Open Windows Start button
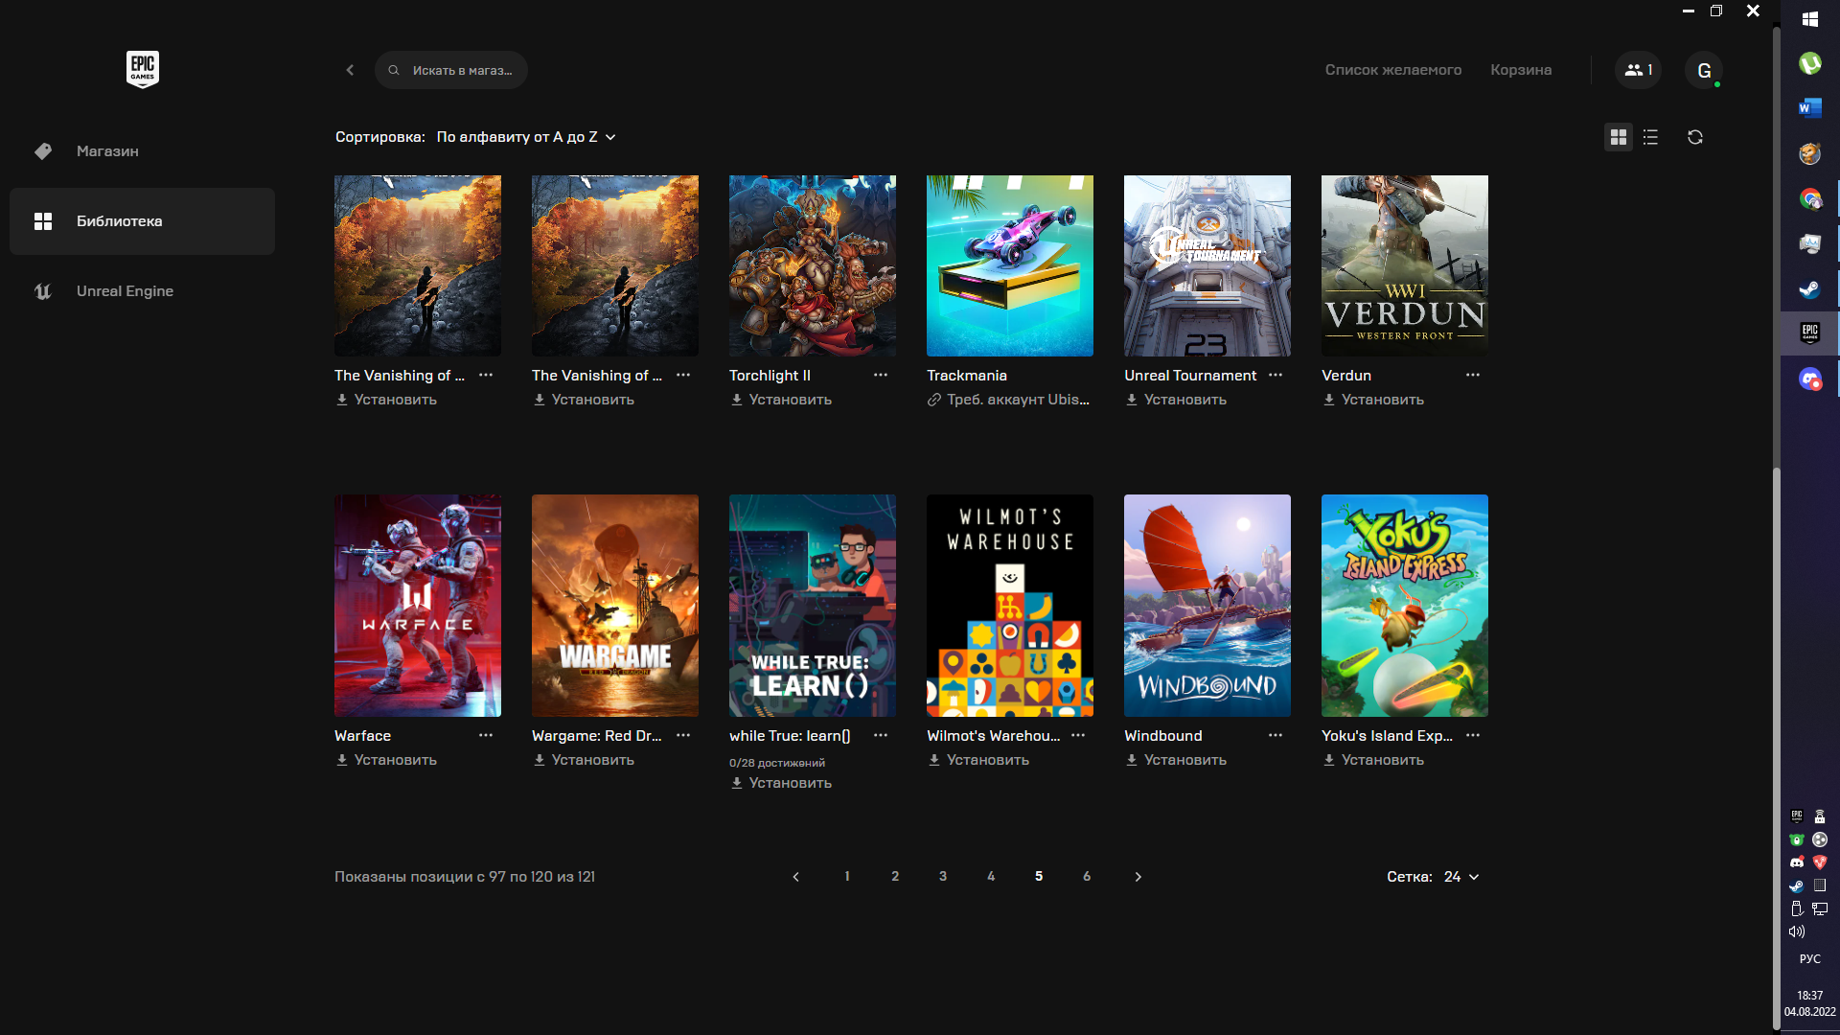Viewport: 1840px width, 1035px height. (1810, 19)
